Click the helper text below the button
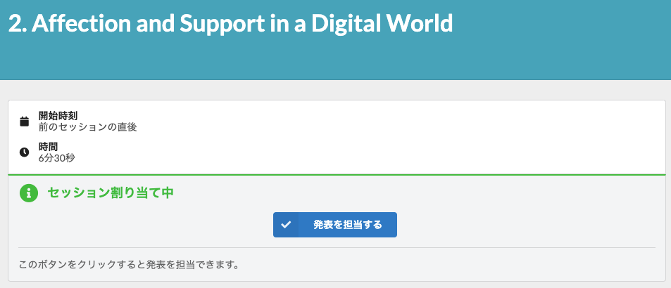Screen dimensions: 671x288 pyautogui.click(x=128, y=266)
